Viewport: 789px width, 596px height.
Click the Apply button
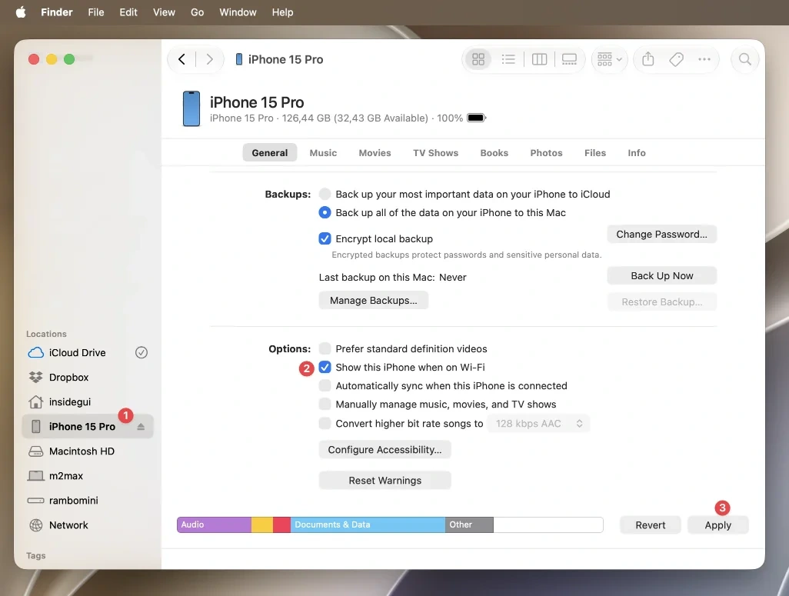point(718,525)
